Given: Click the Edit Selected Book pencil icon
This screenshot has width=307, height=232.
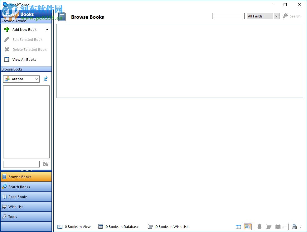Looking at the screenshot, I should pos(7,40).
